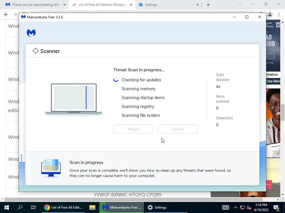Click the laptop scanning illustration
The height and width of the screenshot is (213, 285).
pyautogui.click(x=73, y=99)
